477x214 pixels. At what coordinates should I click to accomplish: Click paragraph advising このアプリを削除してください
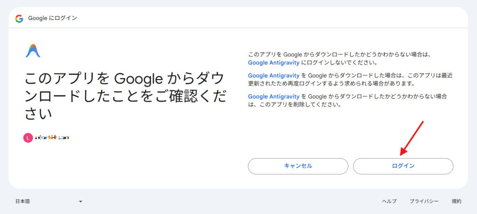tap(349, 100)
